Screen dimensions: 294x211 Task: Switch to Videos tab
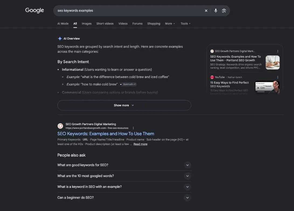point(123,24)
